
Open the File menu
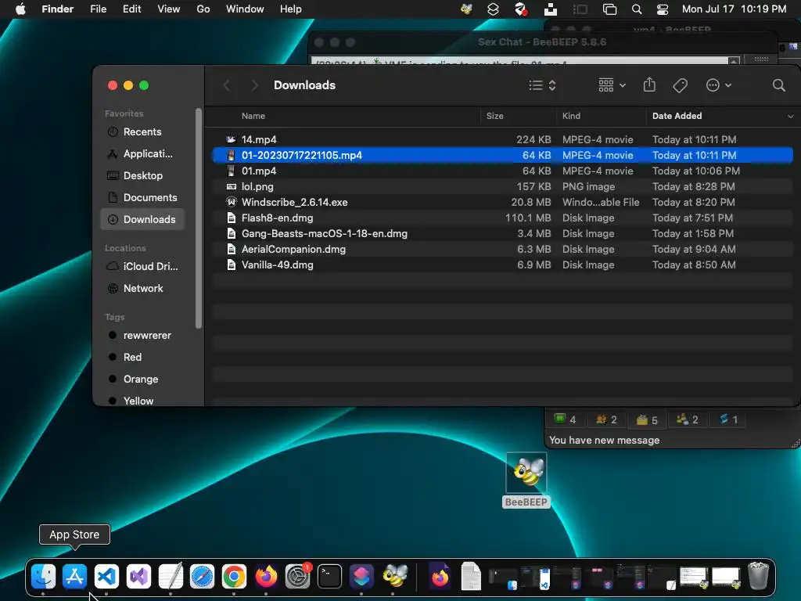tap(98, 9)
